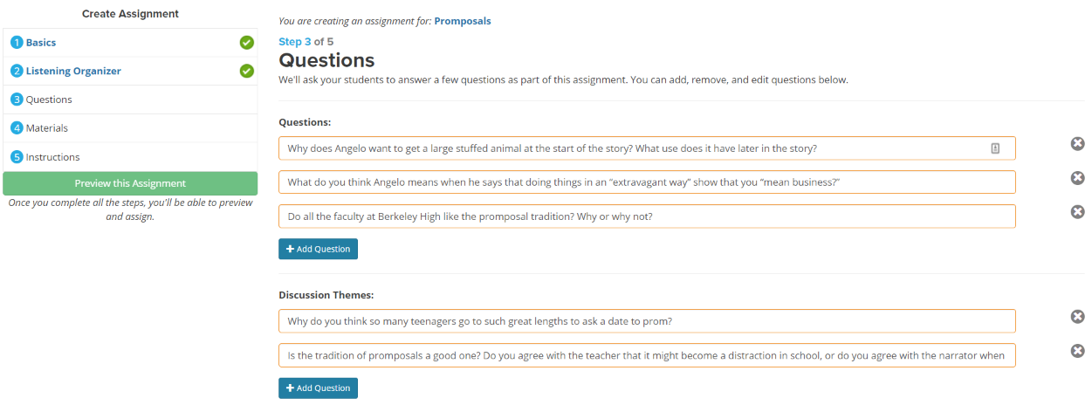Click the small icon inside the first question field
Viewport: 1092px width, 405px height.
click(995, 148)
